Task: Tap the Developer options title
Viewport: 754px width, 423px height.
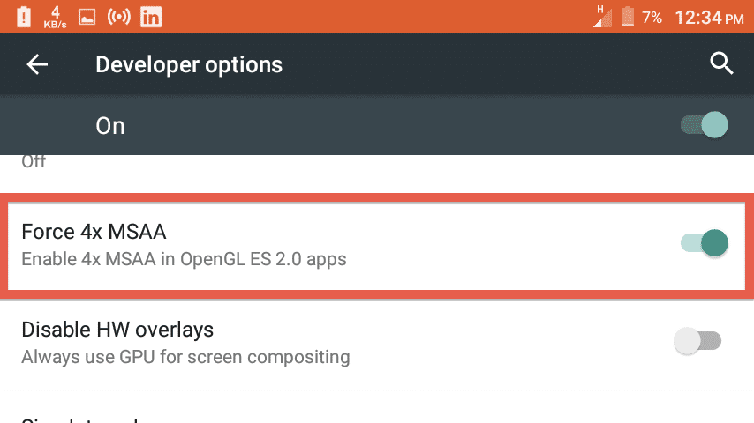Action: click(189, 65)
